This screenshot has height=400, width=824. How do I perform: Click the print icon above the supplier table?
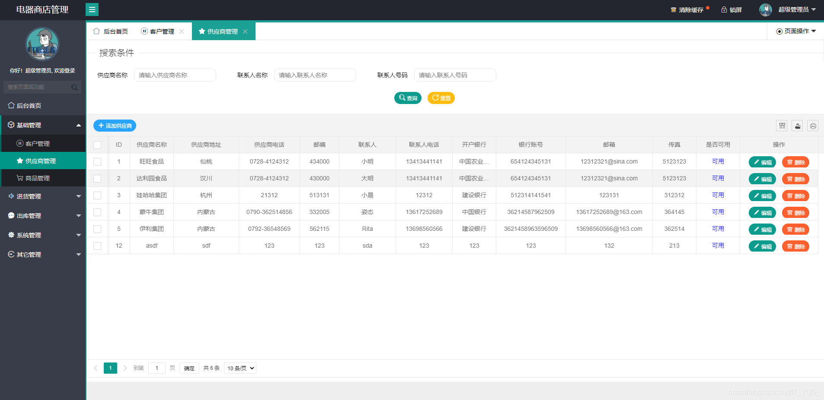coord(813,126)
